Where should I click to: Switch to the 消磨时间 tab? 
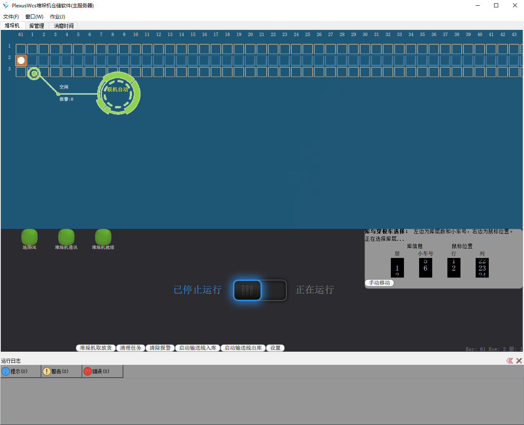[x=64, y=26]
